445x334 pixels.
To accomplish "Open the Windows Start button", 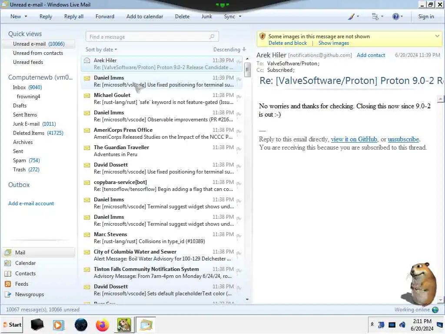I will coord(12,324).
